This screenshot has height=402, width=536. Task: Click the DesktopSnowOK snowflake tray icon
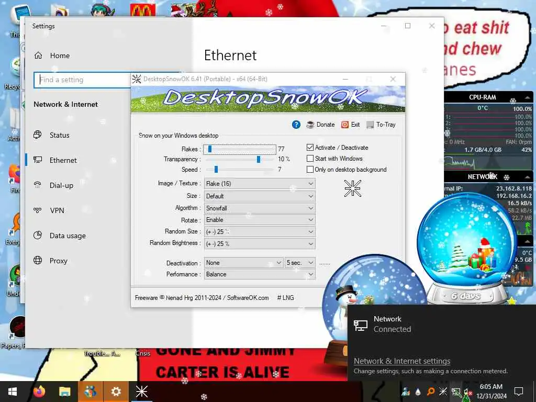(x=443, y=392)
